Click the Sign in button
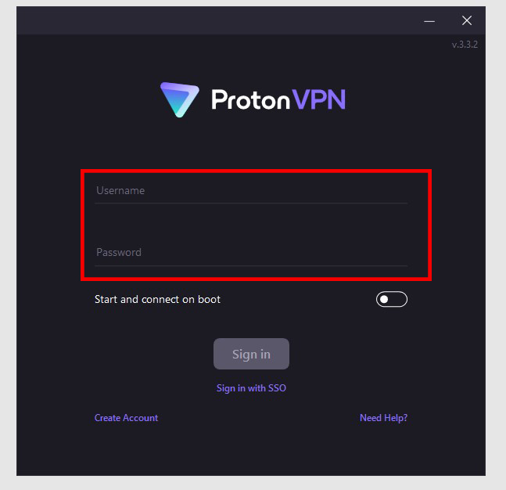Screen dimensions: 506x490 coord(251,354)
